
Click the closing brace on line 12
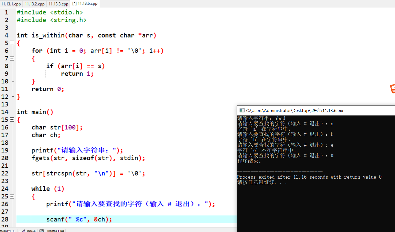click(18, 97)
